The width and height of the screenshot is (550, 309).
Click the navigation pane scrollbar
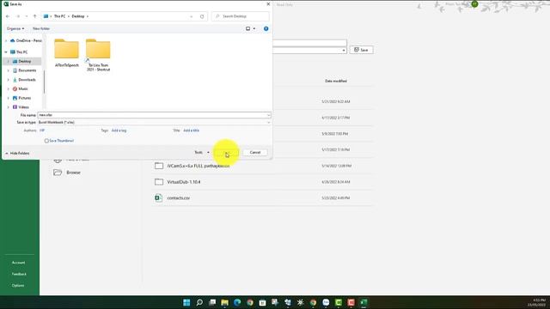click(44, 82)
